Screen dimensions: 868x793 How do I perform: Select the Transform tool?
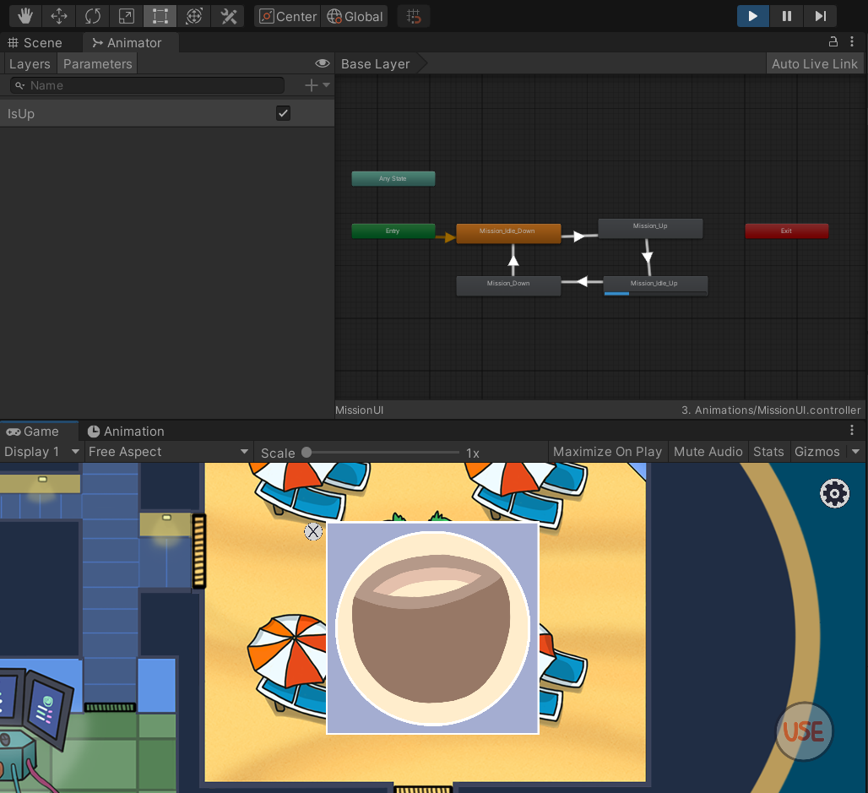(193, 16)
